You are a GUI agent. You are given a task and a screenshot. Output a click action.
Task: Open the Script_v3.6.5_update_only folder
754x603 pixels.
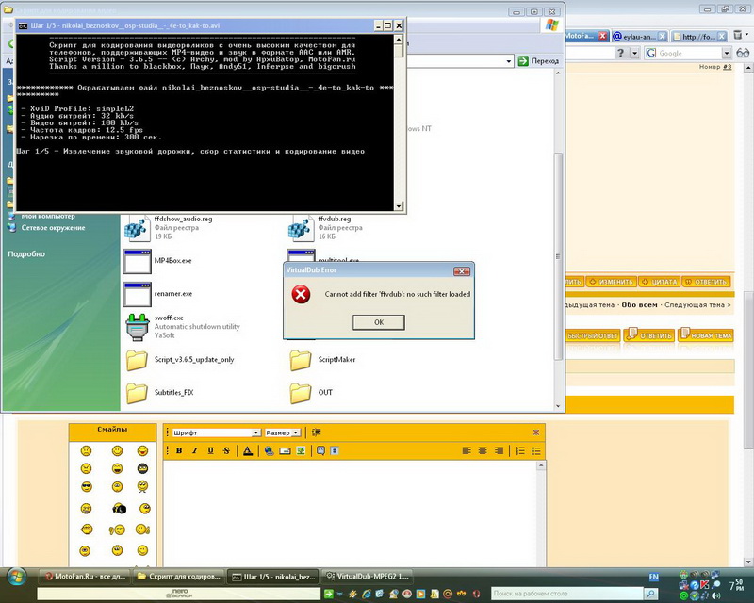point(137,360)
